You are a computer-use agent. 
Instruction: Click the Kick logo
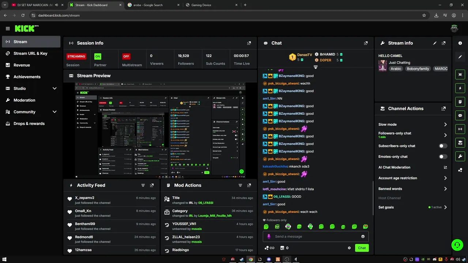tap(26, 28)
